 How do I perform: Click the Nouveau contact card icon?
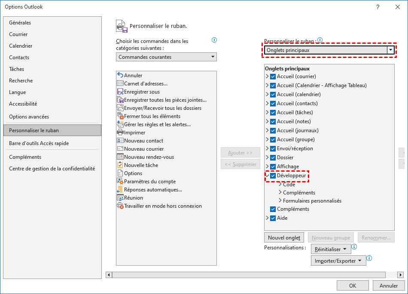point(120,141)
